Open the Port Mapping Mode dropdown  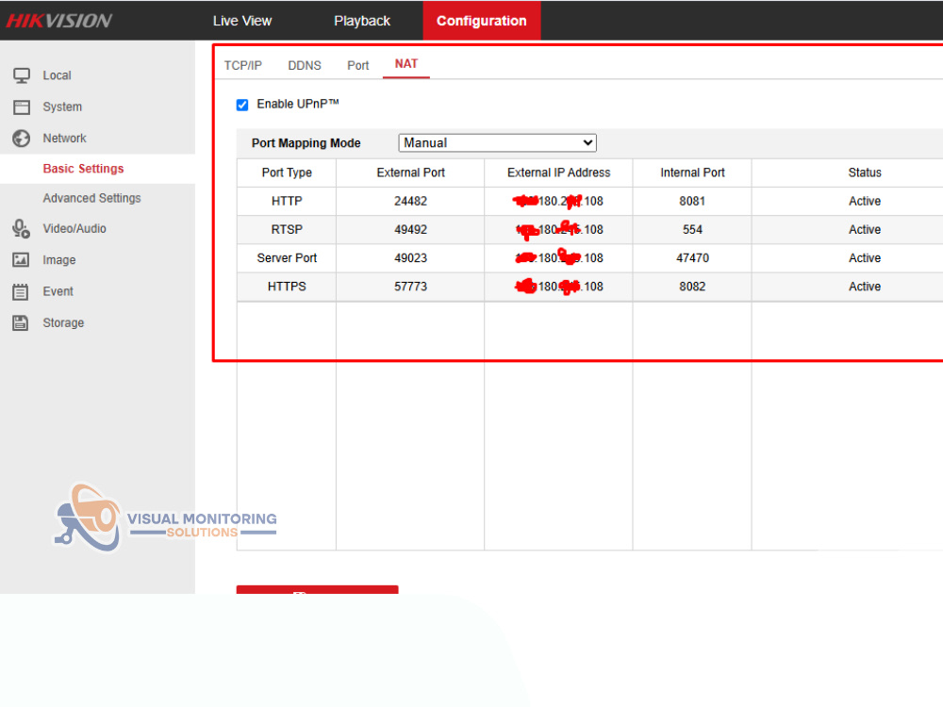tap(497, 143)
